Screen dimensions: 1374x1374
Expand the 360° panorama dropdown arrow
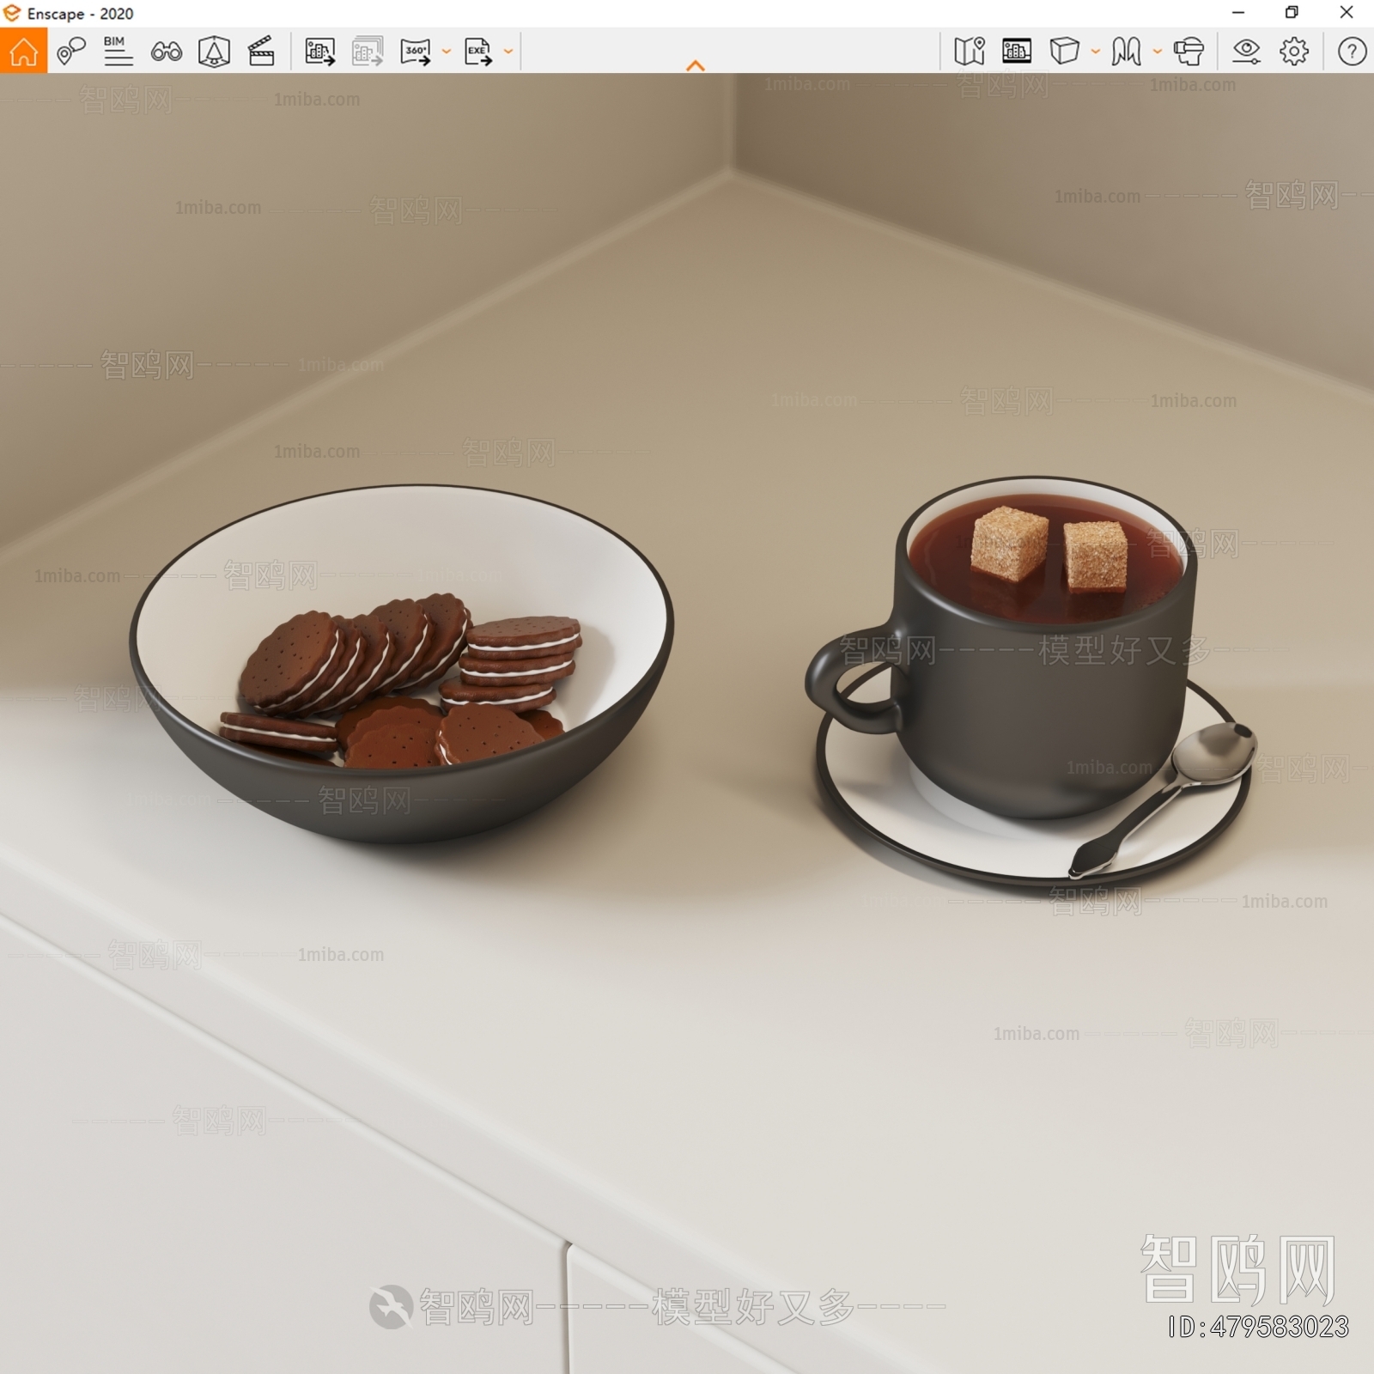[x=446, y=52]
